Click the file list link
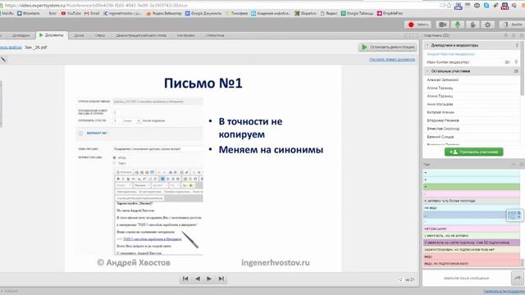 11,48
